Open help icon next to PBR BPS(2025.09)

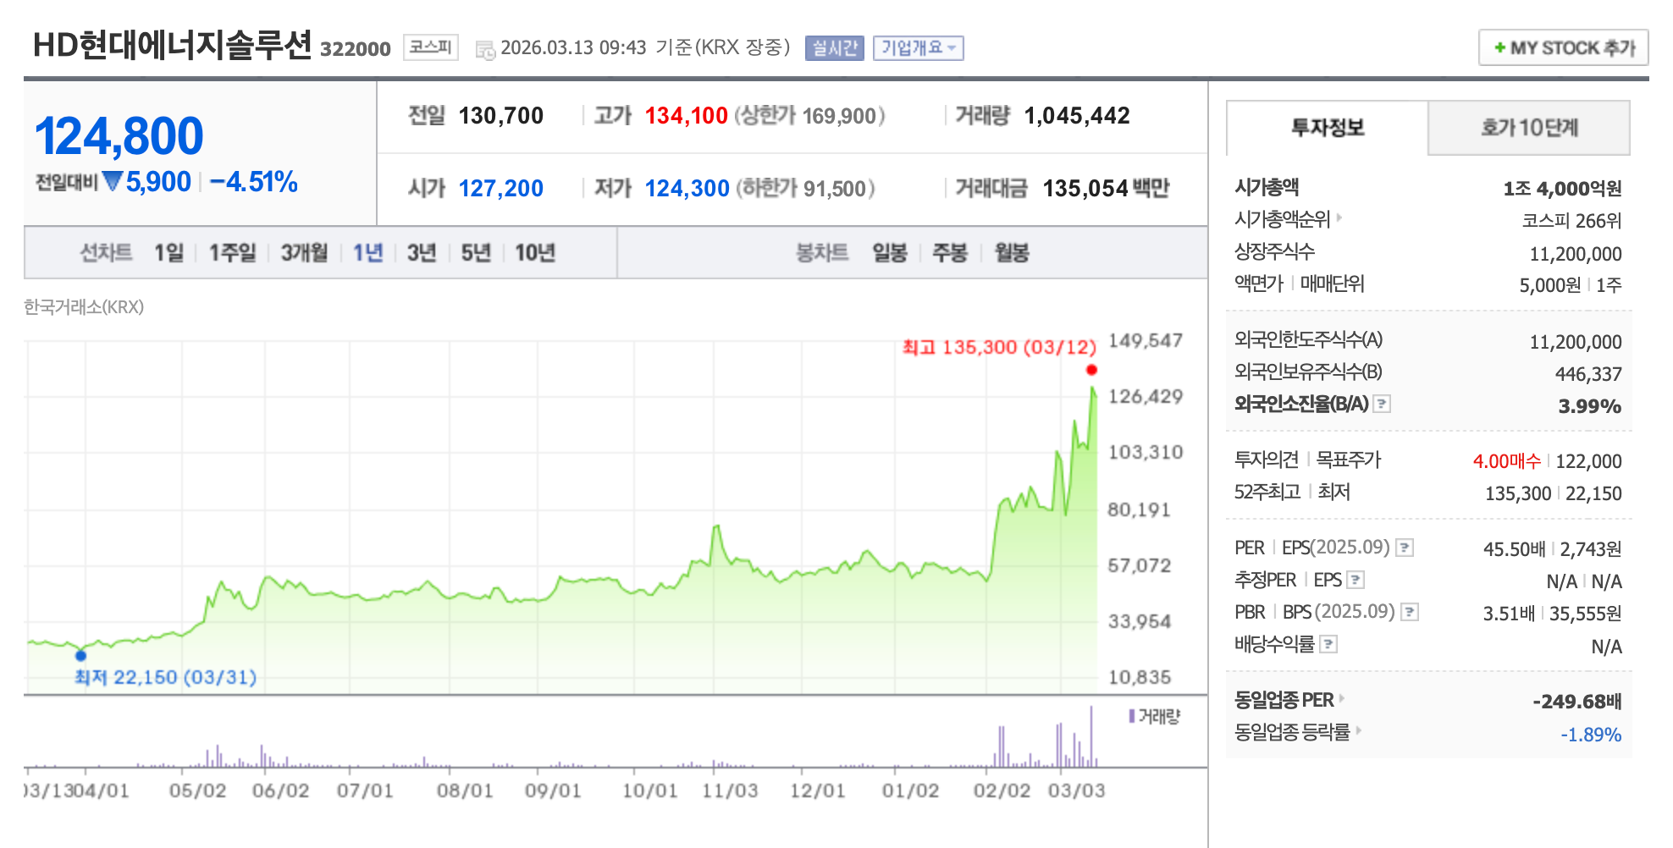pos(1410,612)
